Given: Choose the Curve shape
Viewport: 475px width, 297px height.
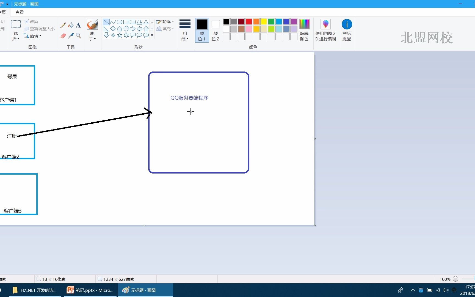Looking at the screenshot, I should click(113, 22).
